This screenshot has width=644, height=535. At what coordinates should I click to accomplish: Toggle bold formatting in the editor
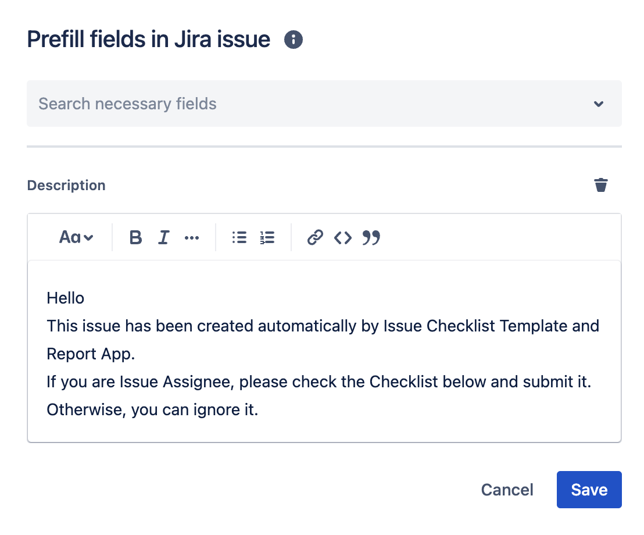tap(135, 237)
